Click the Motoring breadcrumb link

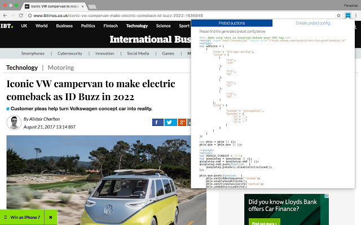pos(60,67)
